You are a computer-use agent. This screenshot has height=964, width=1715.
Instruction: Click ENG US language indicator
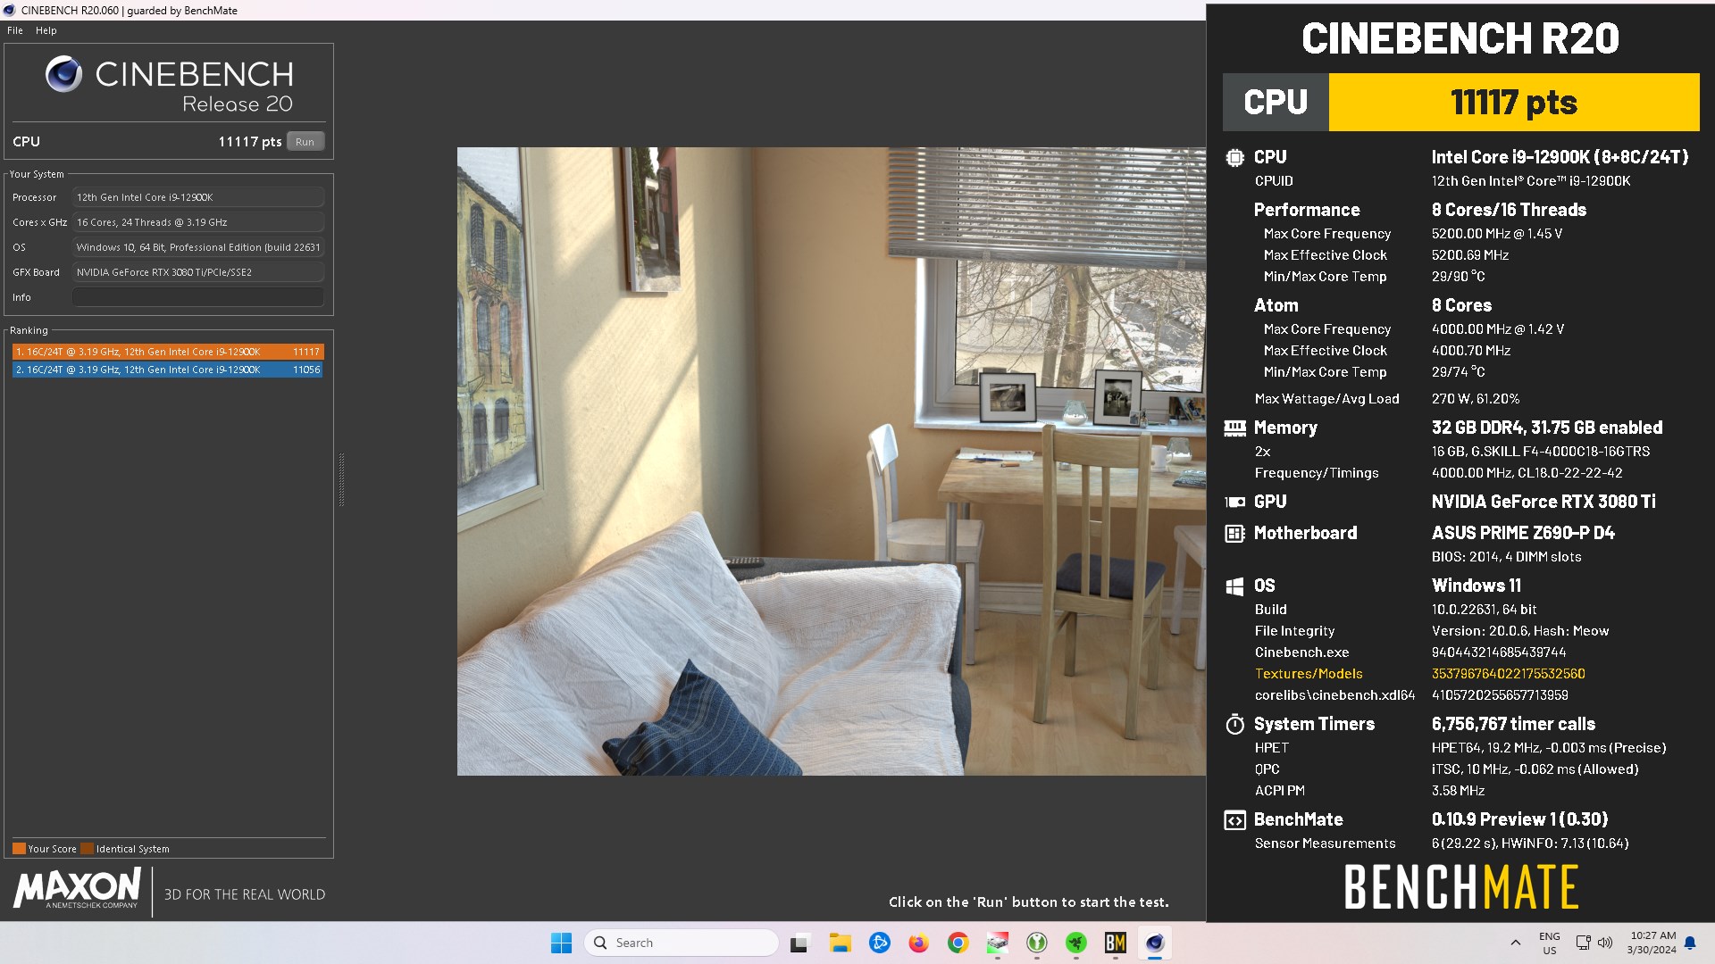pos(1549,943)
